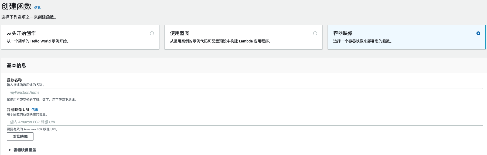Click the 容器映像 URI field label
The width and height of the screenshot is (487, 155).
coord(18,110)
